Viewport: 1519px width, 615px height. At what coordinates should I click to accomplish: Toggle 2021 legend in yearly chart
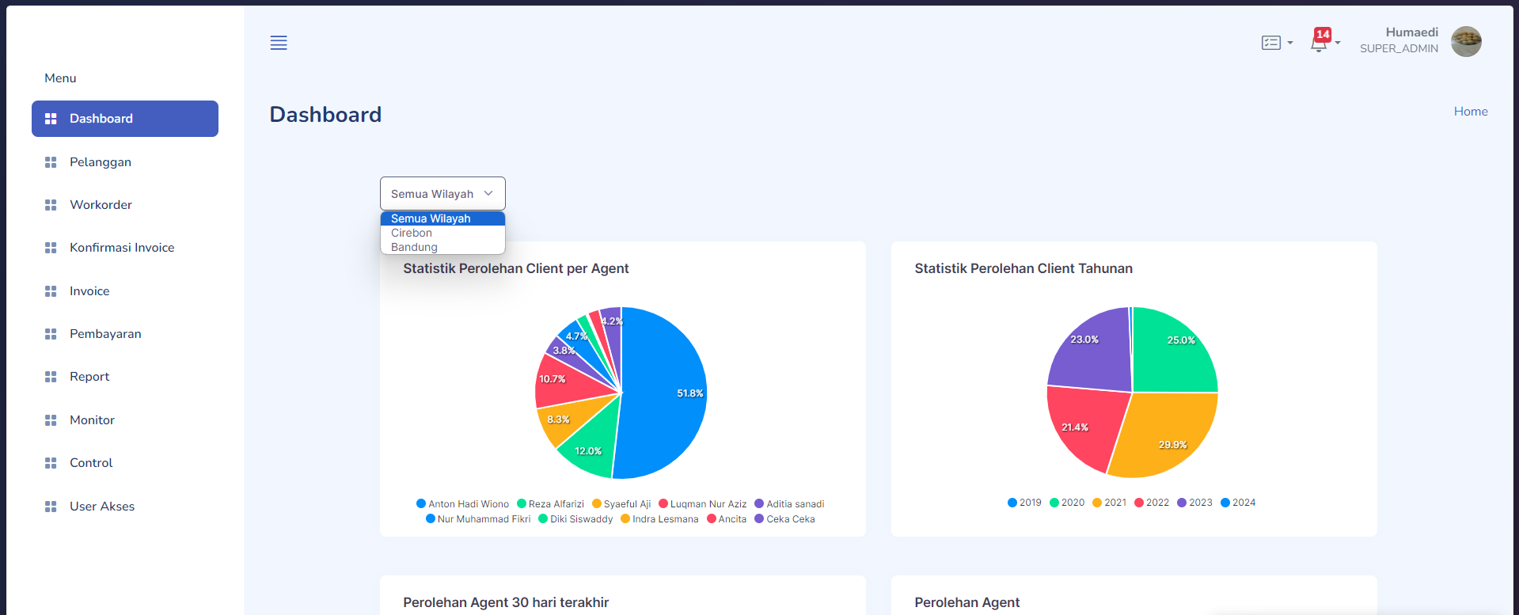pyautogui.click(x=1109, y=503)
